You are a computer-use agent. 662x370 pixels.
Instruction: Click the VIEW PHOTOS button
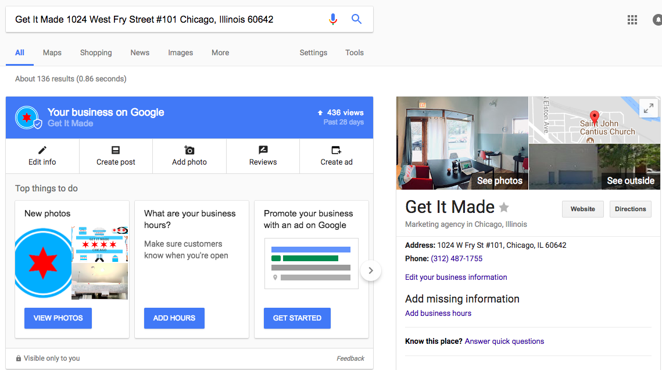pos(58,318)
